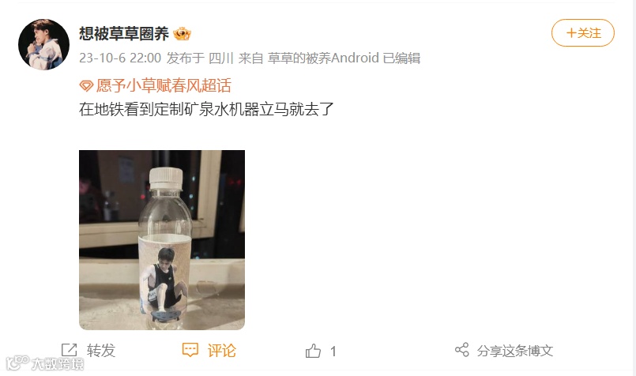636x376 pixels.
Task: Click the post text about 定制矿泉水机器
Action: pos(206,109)
